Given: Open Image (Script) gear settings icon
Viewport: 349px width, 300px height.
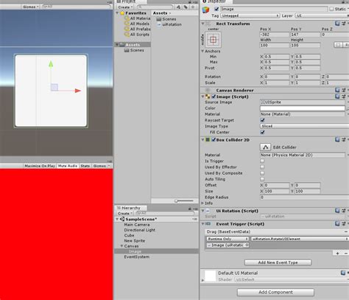Looking at the screenshot, I should 344,97.
